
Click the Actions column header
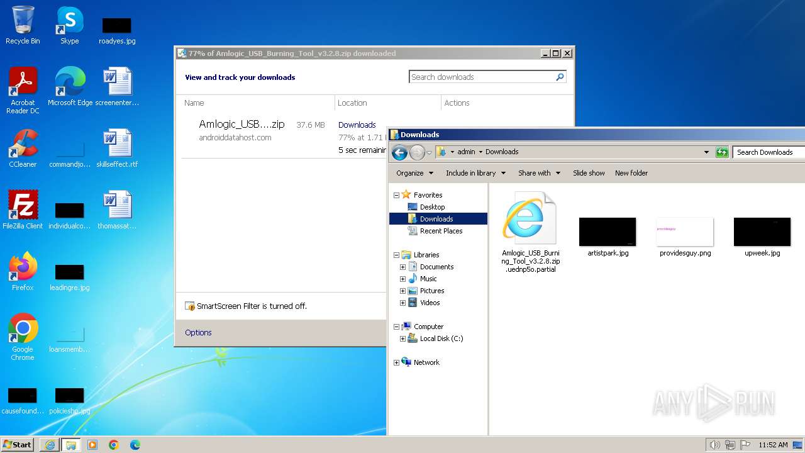(457, 103)
